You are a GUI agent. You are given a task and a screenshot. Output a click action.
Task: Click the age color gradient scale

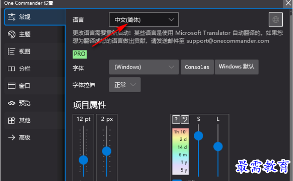pyautogui.click(x=180, y=151)
